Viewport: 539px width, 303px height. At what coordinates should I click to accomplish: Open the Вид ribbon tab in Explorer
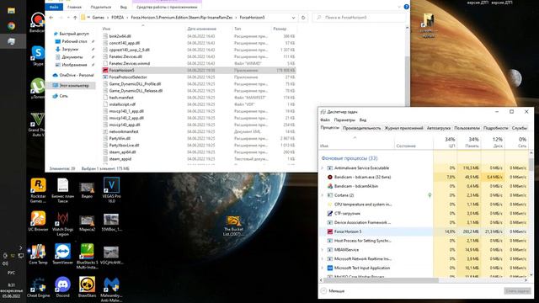(124, 7)
